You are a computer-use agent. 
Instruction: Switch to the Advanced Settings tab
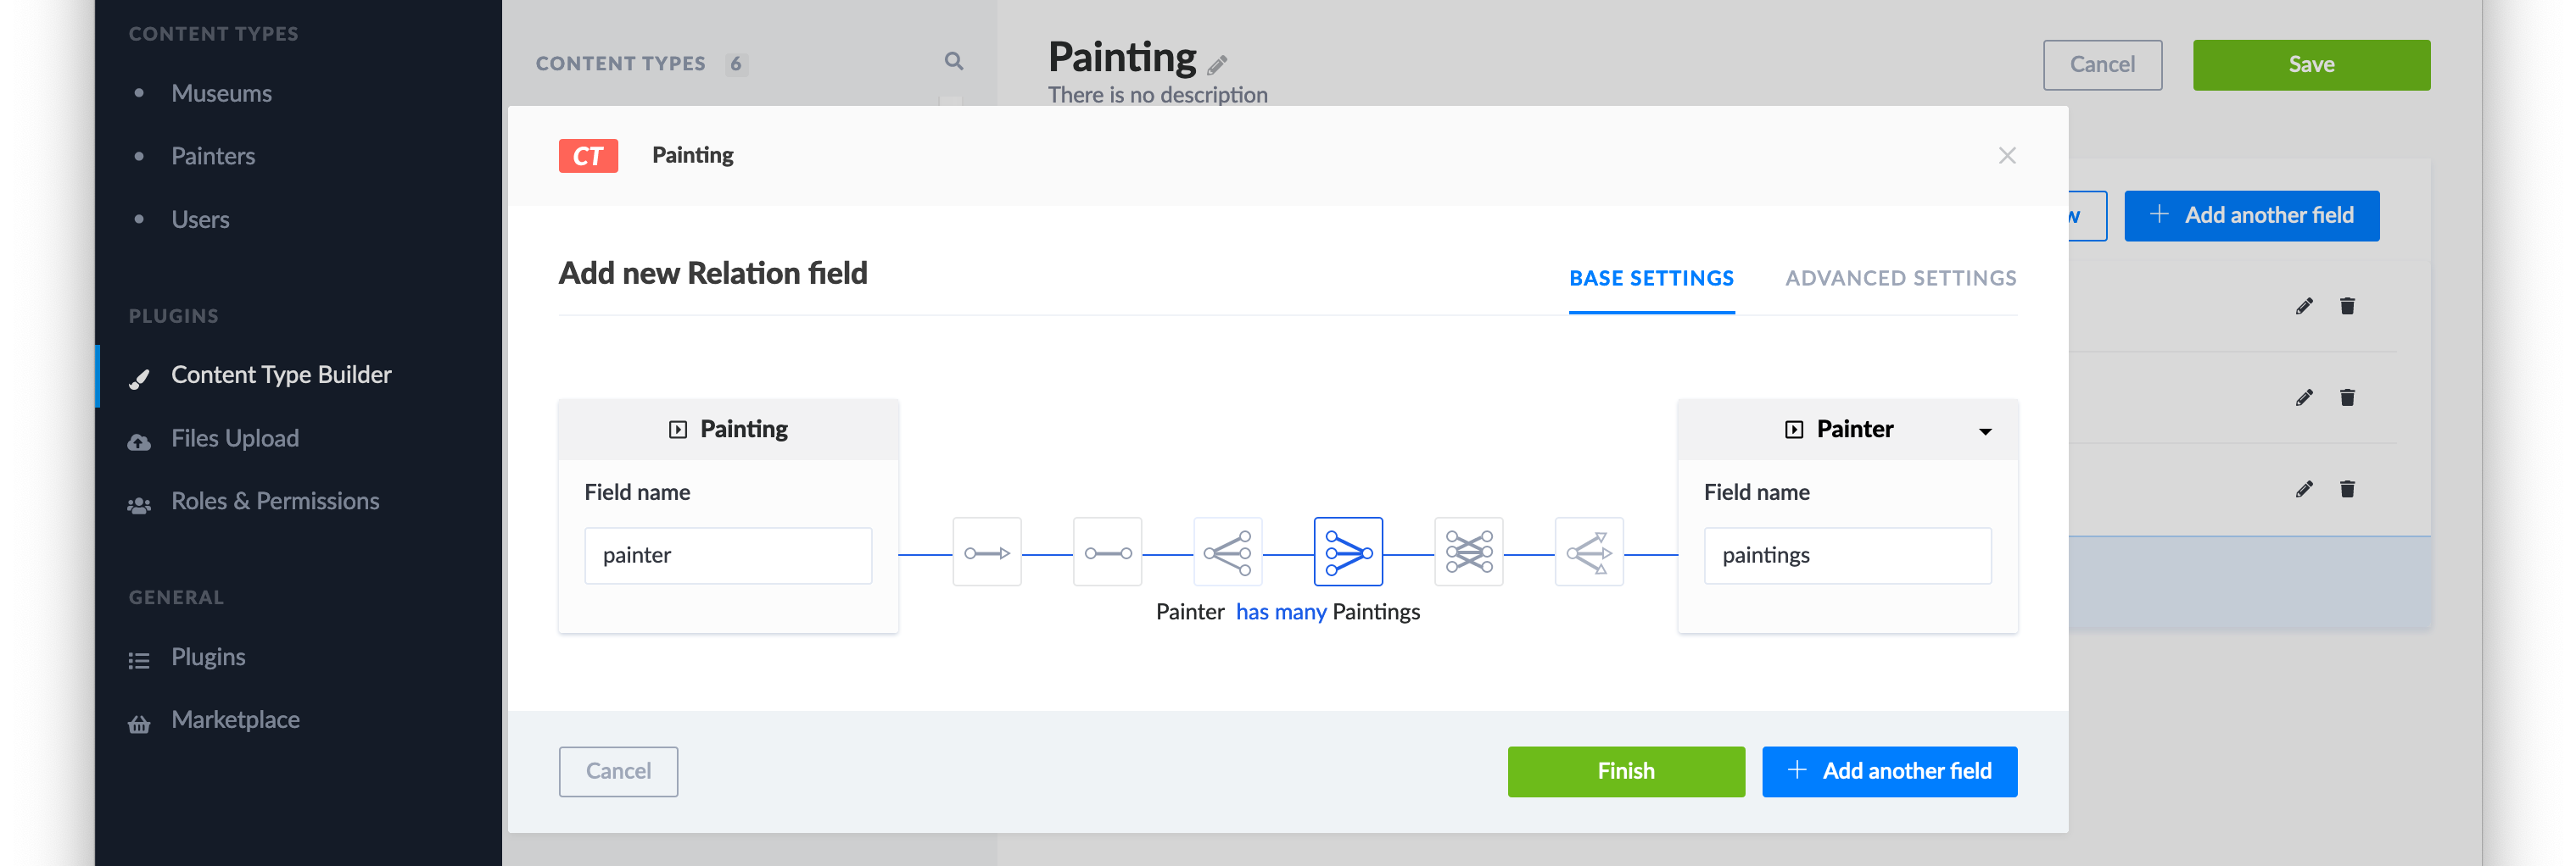(x=1900, y=279)
